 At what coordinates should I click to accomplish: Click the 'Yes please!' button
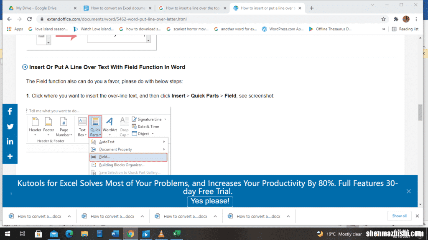(x=210, y=201)
